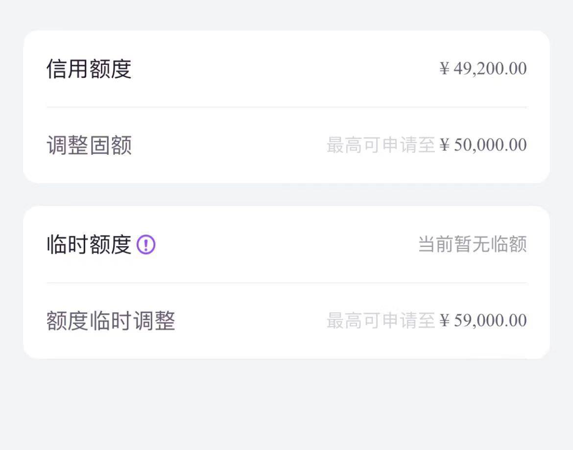Screen dimensions: 573x450
Task: Click the divider line under 临时额度
Action: click(286, 283)
